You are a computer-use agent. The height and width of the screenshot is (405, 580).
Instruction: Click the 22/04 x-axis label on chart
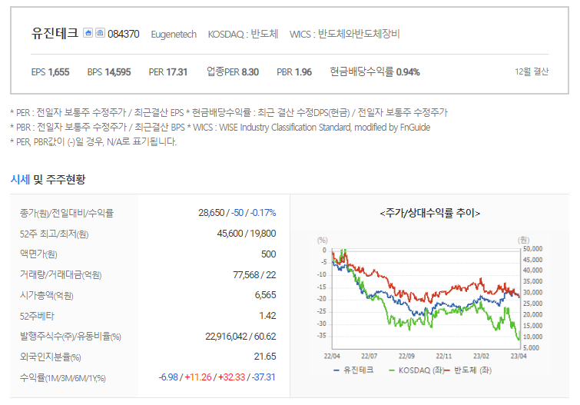click(x=332, y=356)
